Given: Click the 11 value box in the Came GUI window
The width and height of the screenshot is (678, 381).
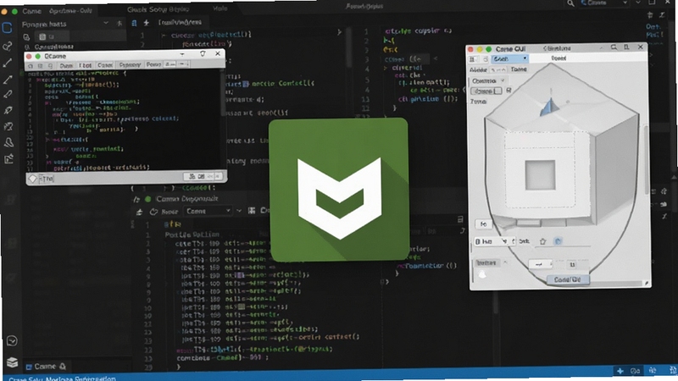Looking at the screenshot, I should pyautogui.click(x=571, y=264).
